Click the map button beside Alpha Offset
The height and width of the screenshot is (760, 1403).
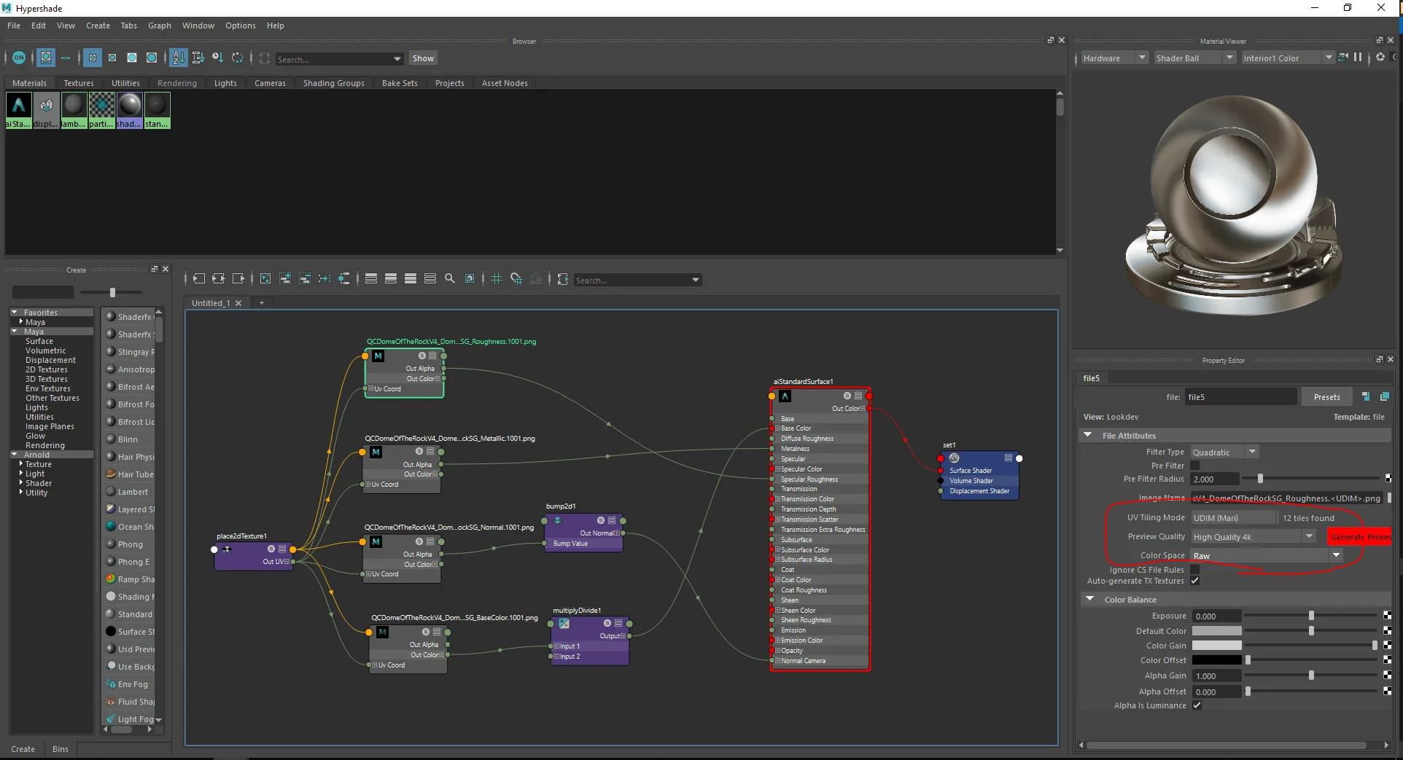pyautogui.click(x=1387, y=692)
